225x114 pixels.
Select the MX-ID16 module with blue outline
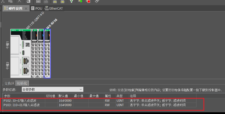coord(47,54)
